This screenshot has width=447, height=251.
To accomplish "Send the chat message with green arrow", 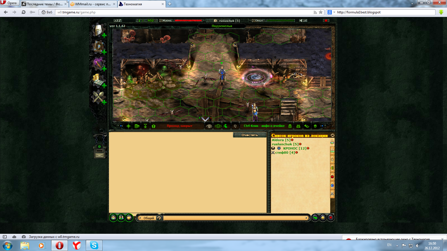I will click(x=315, y=218).
